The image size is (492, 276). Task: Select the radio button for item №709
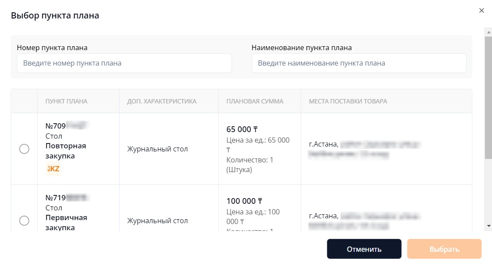(x=24, y=149)
